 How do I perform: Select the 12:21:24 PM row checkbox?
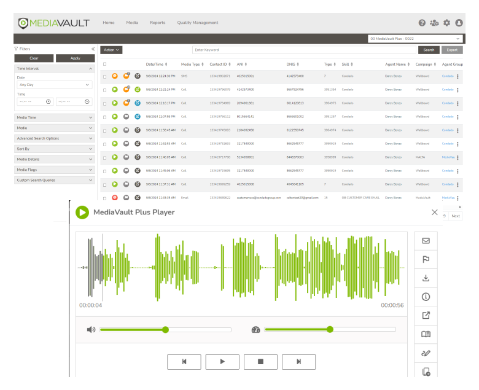pos(105,90)
